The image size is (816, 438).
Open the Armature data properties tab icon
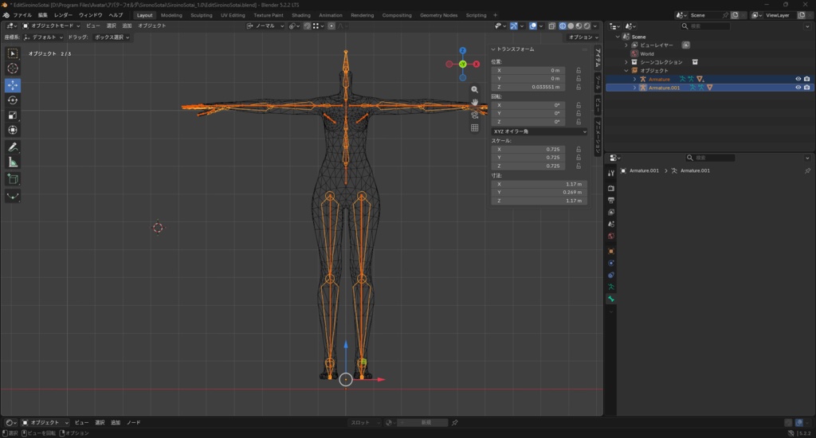click(x=611, y=287)
